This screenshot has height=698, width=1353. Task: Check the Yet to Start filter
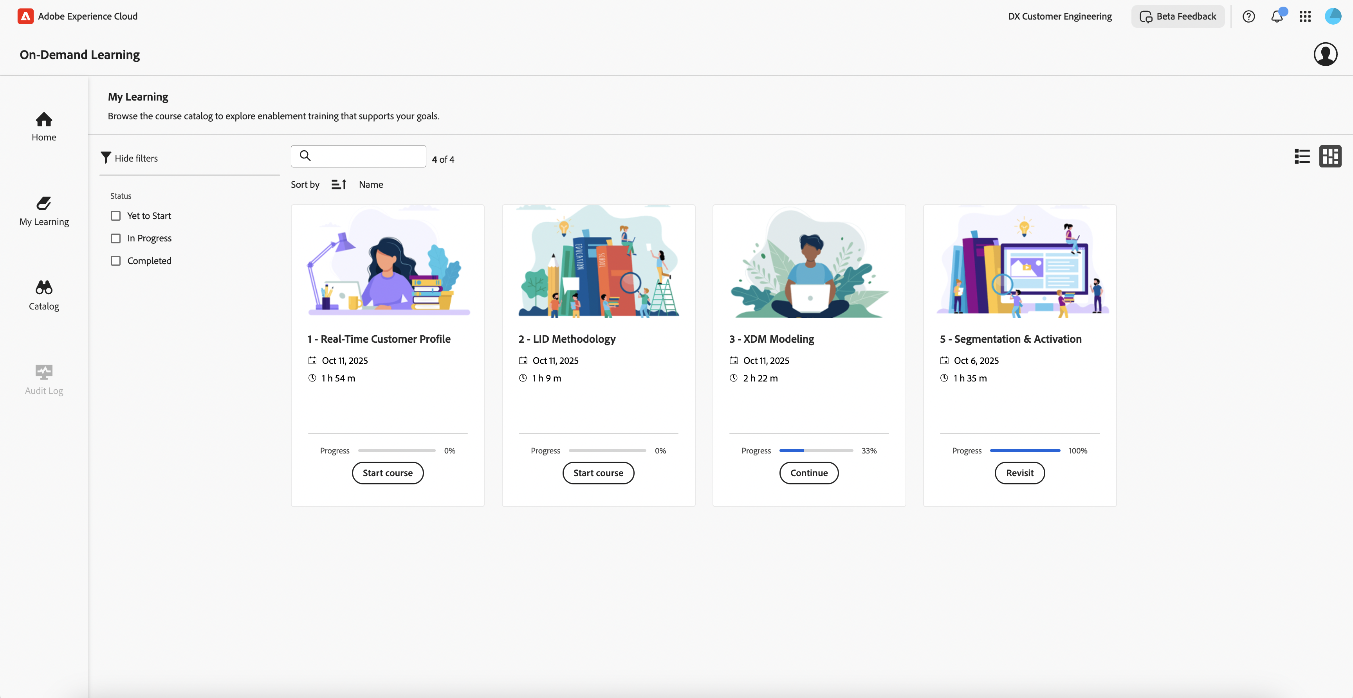115,216
